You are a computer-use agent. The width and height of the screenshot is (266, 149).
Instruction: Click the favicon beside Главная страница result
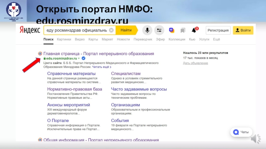[40, 54]
